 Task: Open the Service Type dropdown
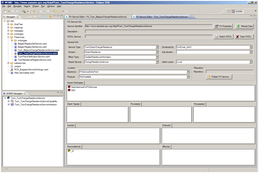(x=157, y=47)
